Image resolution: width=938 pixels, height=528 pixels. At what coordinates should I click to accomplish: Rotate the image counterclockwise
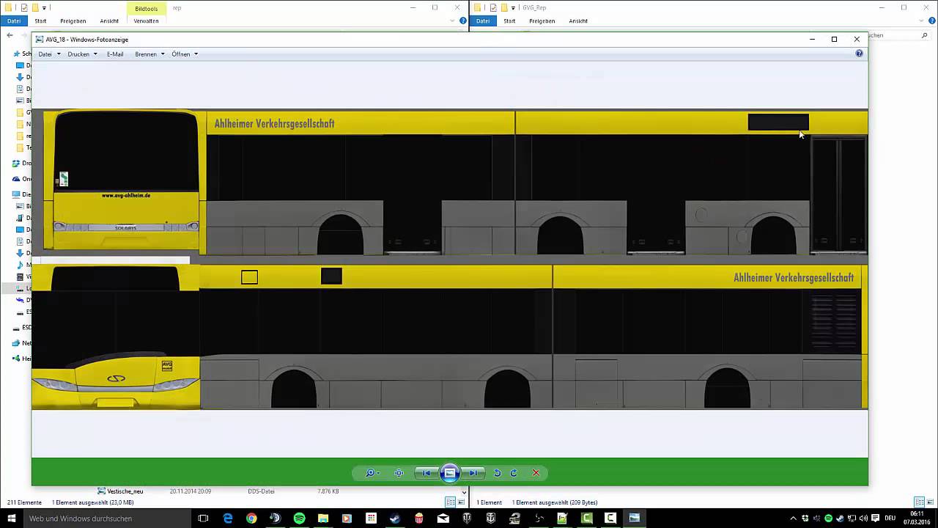click(x=497, y=473)
